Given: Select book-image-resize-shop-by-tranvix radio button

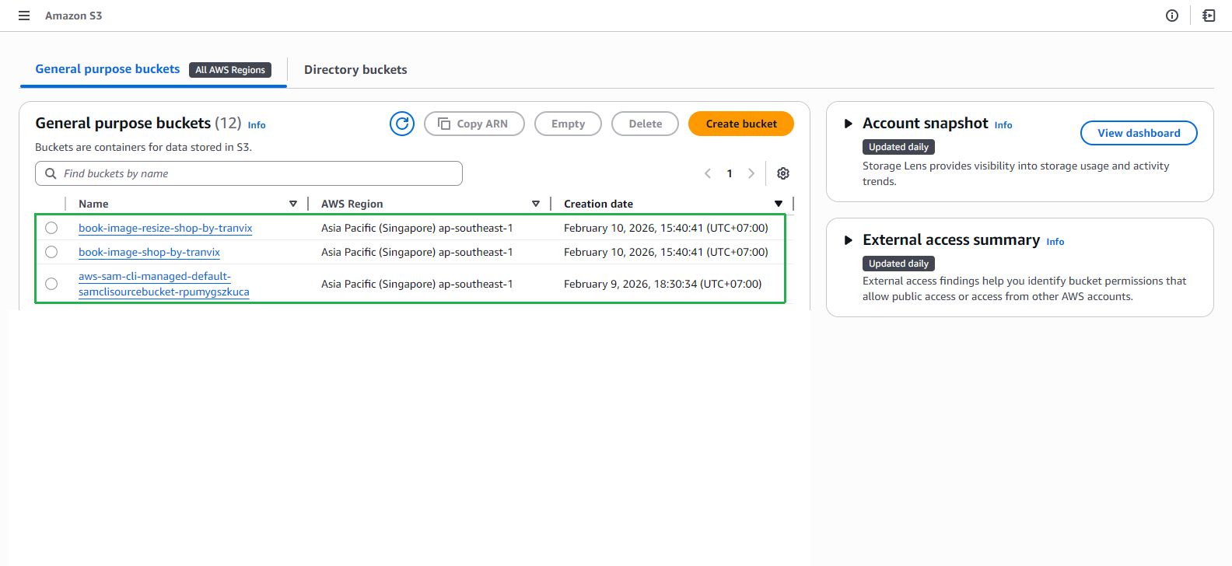Looking at the screenshot, I should tap(51, 228).
